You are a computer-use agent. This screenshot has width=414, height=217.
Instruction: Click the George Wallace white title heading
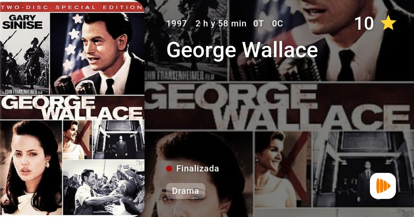(242, 50)
